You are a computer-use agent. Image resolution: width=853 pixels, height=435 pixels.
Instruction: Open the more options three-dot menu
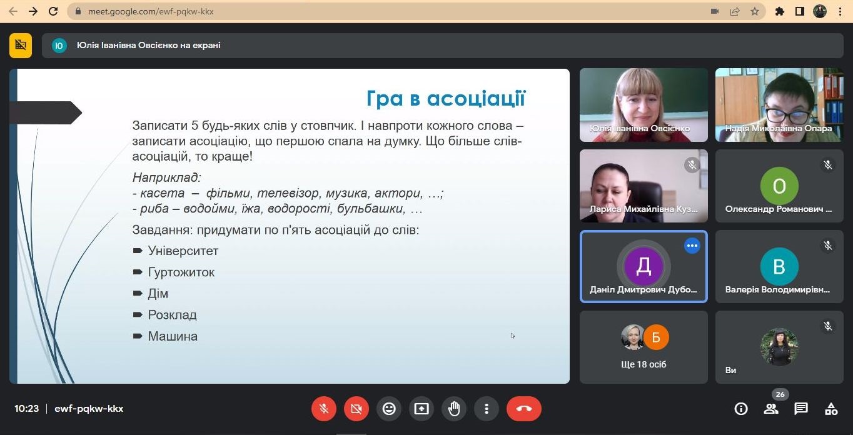pyautogui.click(x=487, y=409)
